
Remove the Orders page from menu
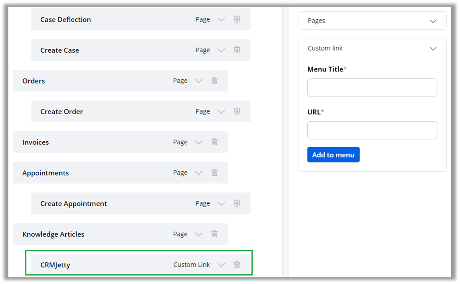(214, 81)
